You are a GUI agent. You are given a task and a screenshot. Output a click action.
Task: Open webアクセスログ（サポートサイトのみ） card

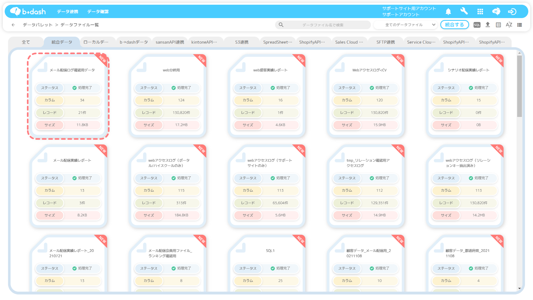click(266, 186)
